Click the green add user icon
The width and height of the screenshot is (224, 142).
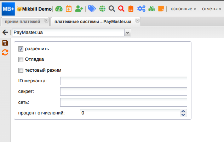[79, 9]
